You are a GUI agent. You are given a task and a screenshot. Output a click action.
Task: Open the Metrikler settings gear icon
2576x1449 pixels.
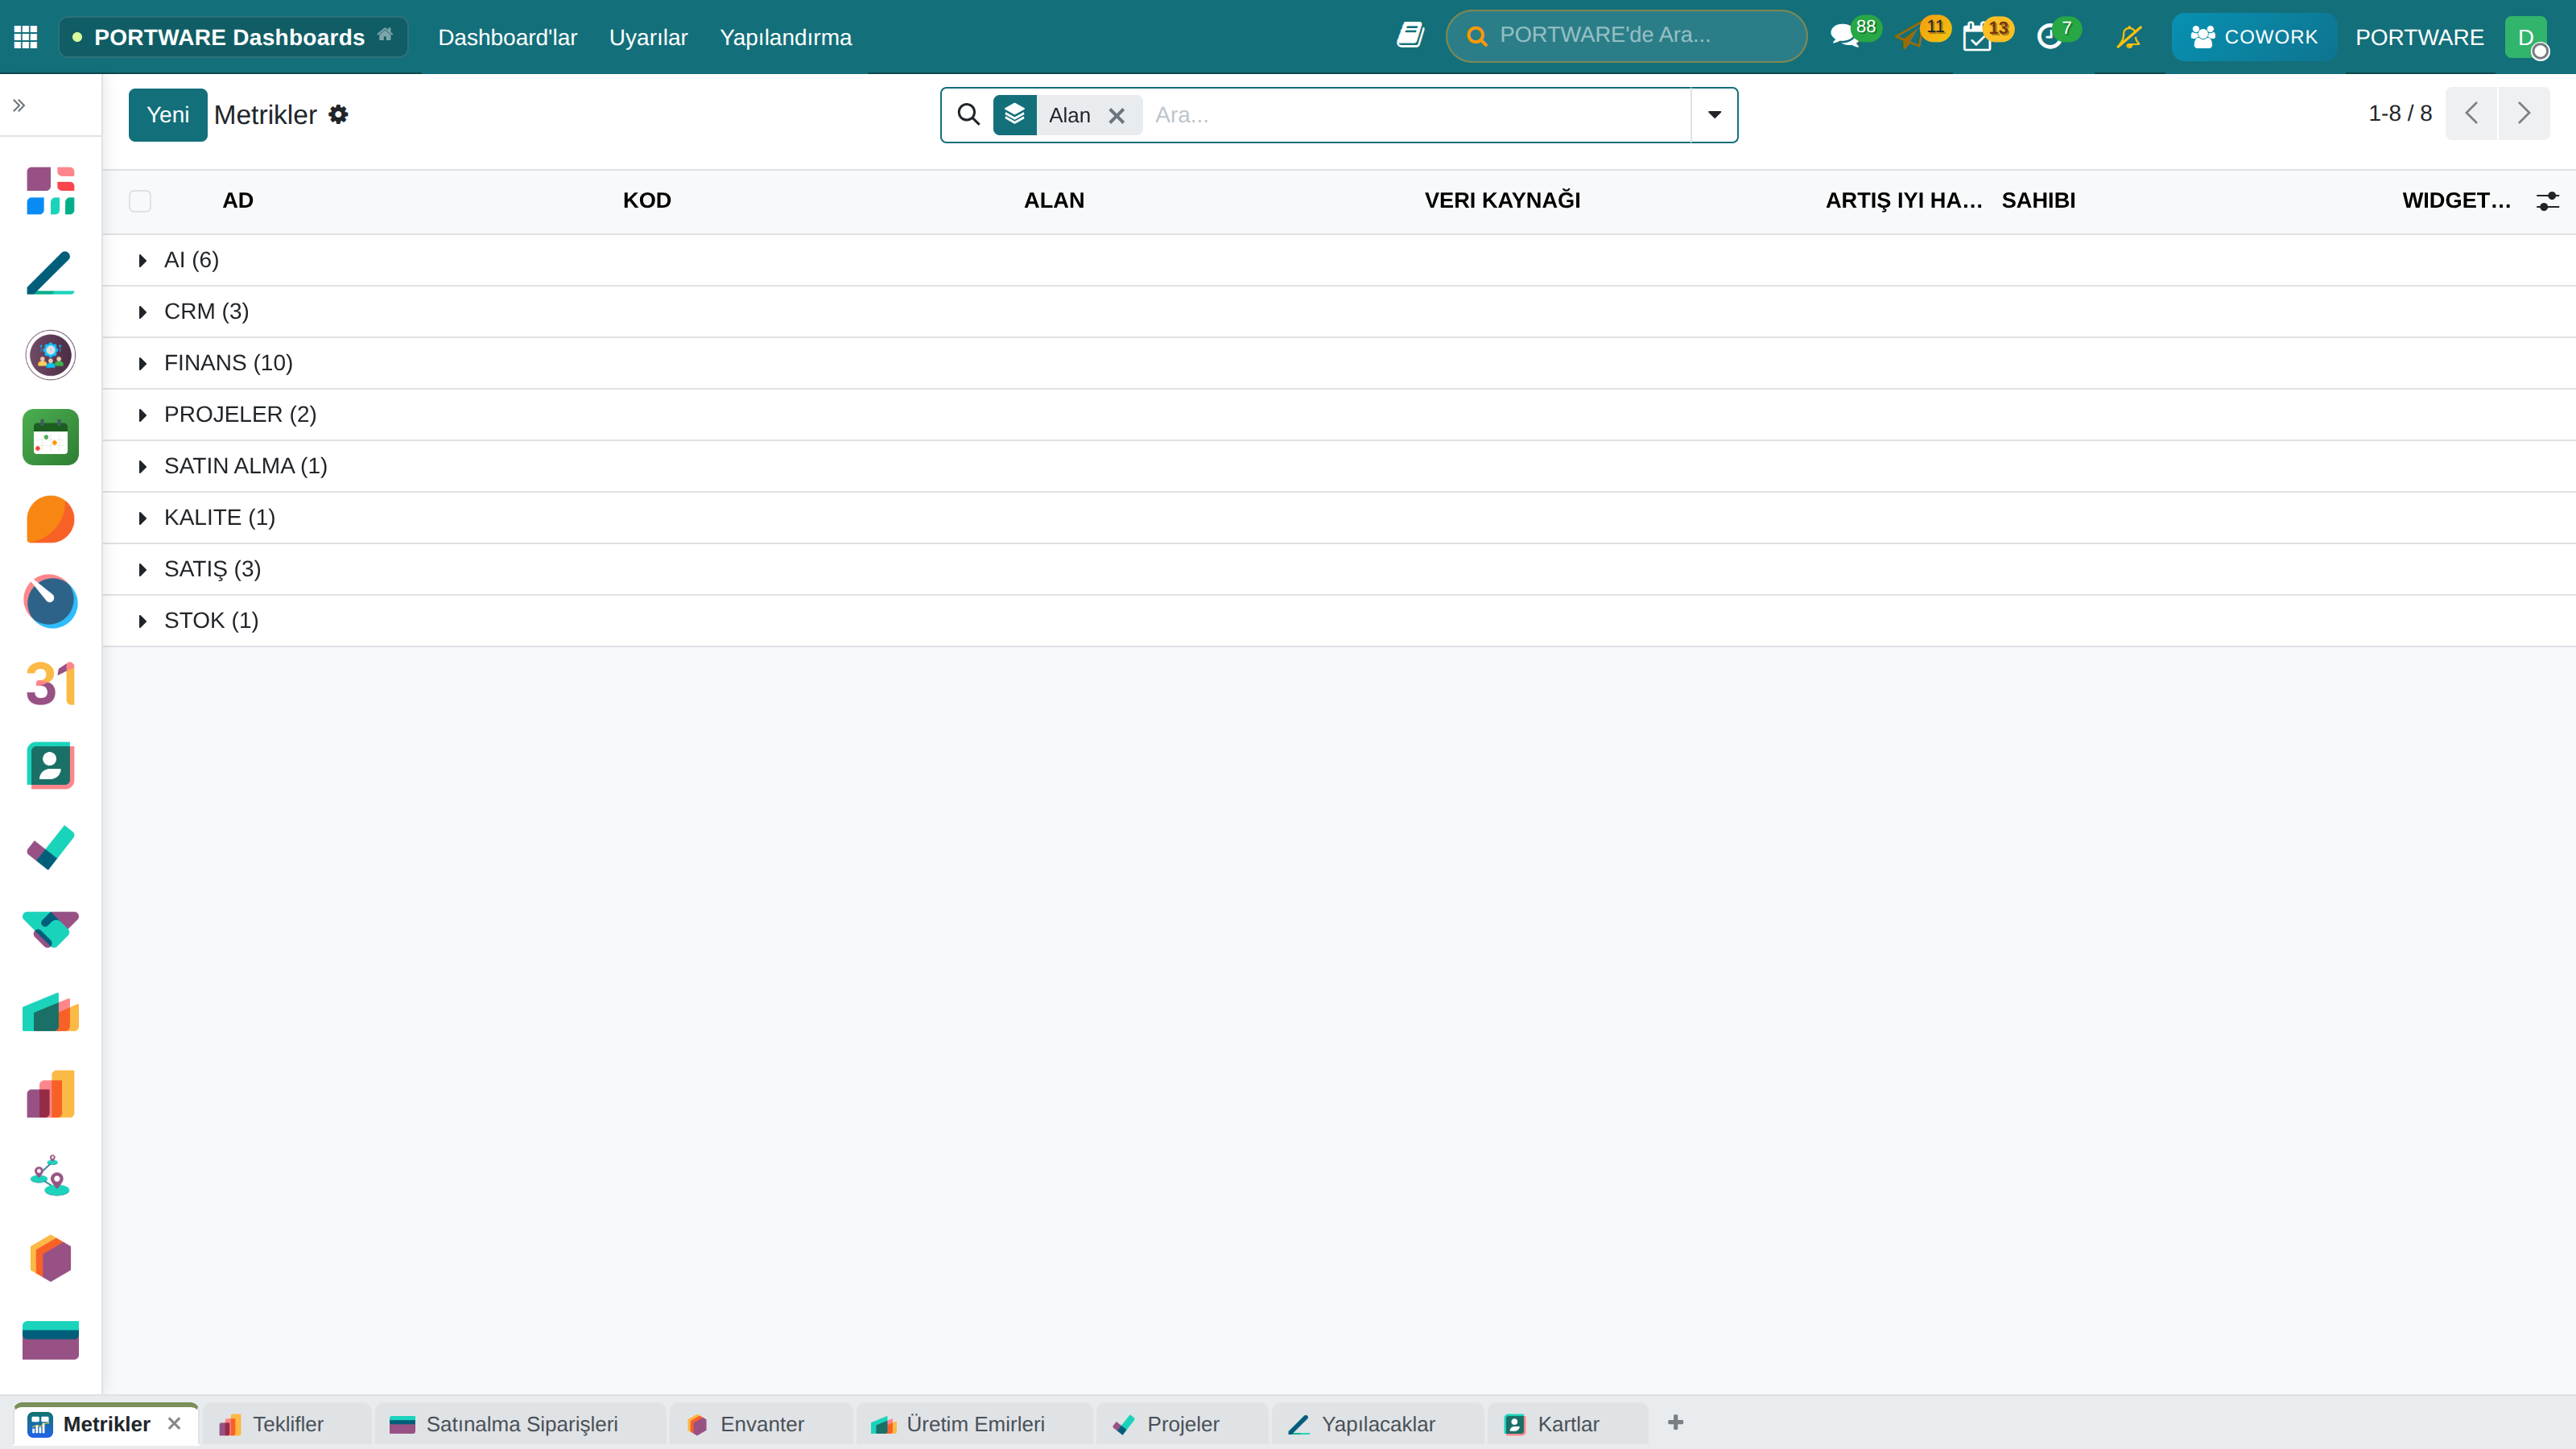(x=339, y=115)
